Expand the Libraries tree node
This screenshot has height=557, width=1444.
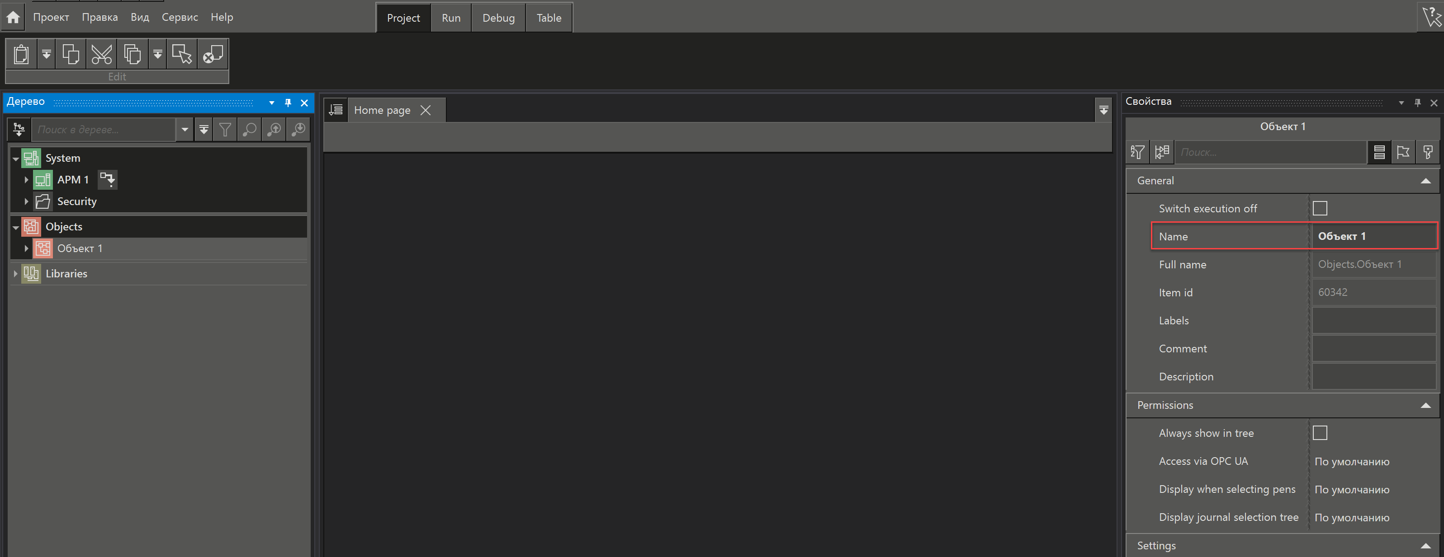pyautogui.click(x=16, y=274)
